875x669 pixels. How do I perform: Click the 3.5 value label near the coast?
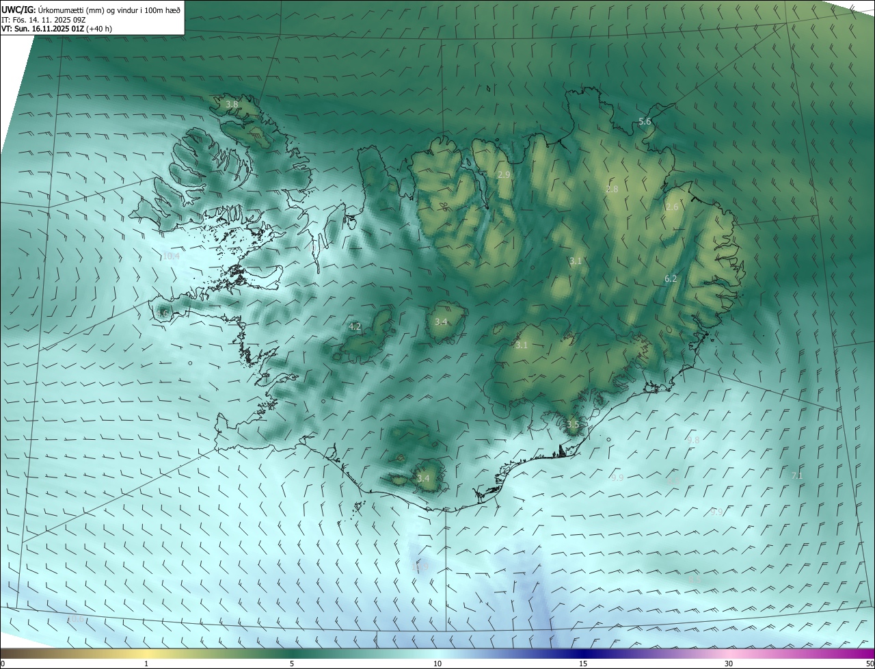click(x=573, y=424)
